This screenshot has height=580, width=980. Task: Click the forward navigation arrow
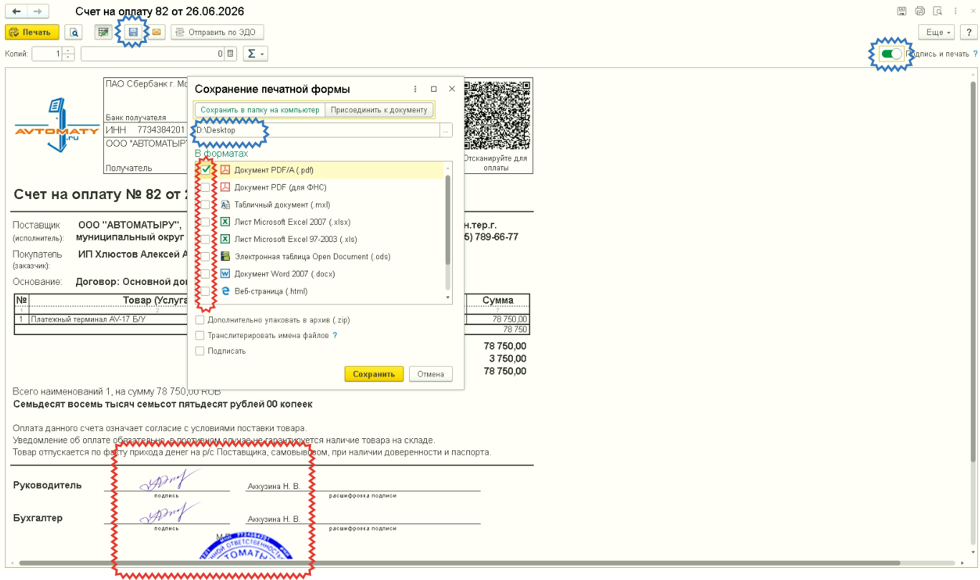click(37, 11)
